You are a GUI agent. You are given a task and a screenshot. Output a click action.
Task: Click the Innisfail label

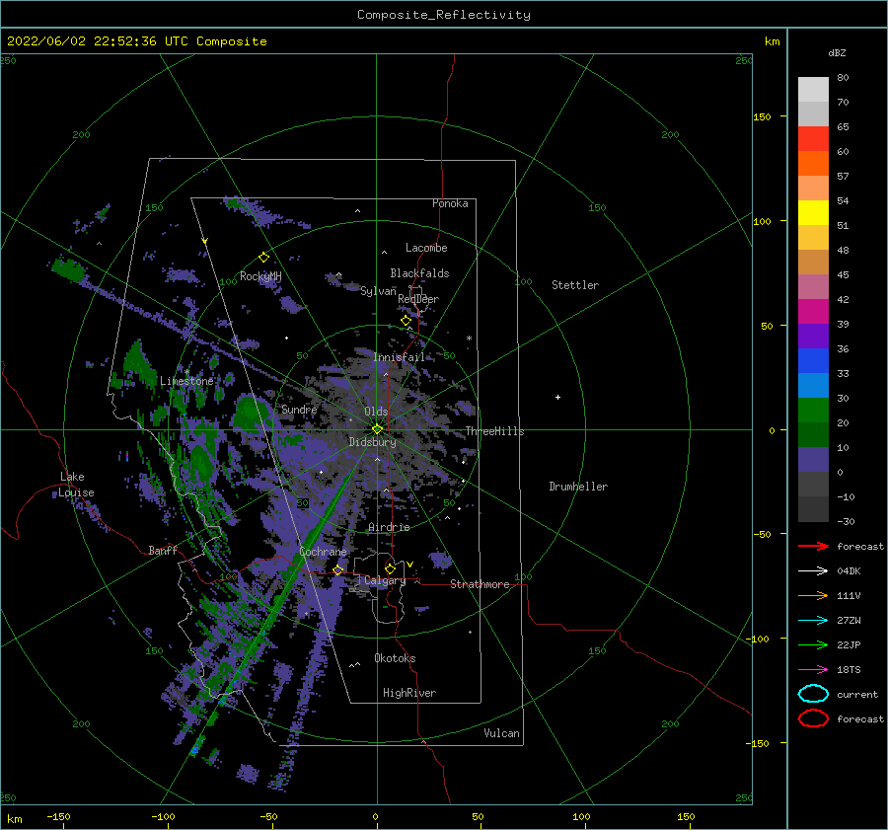click(x=399, y=357)
